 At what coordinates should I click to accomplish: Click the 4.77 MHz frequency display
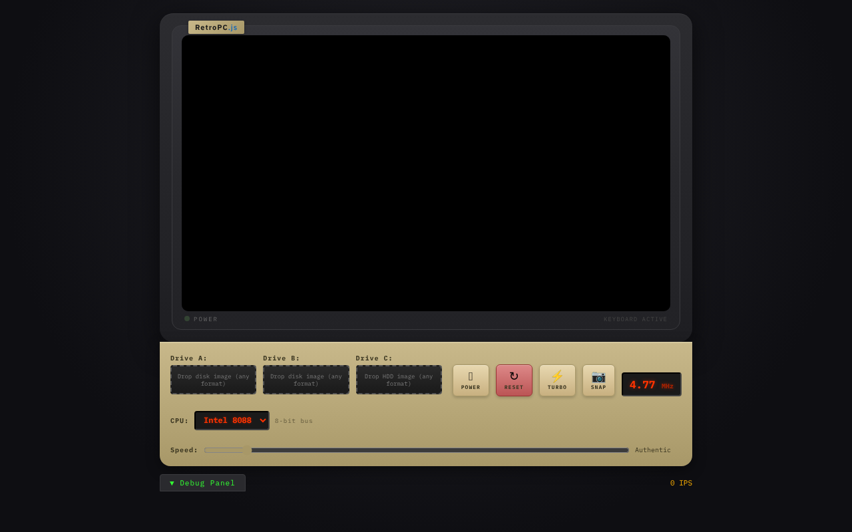pos(651,384)
